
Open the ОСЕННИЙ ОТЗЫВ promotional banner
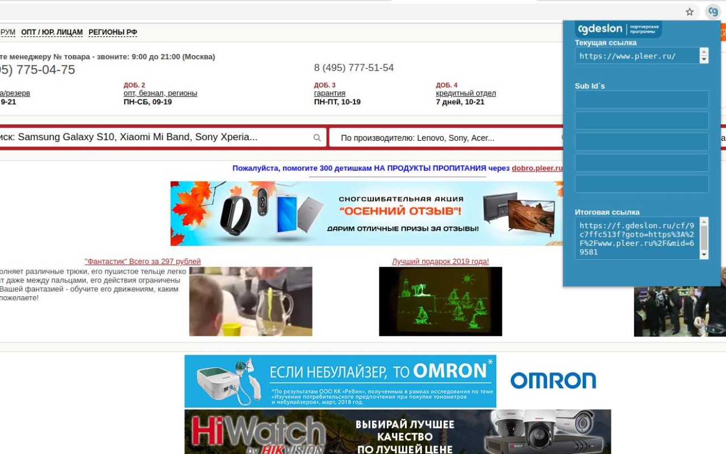pos(363,213)
